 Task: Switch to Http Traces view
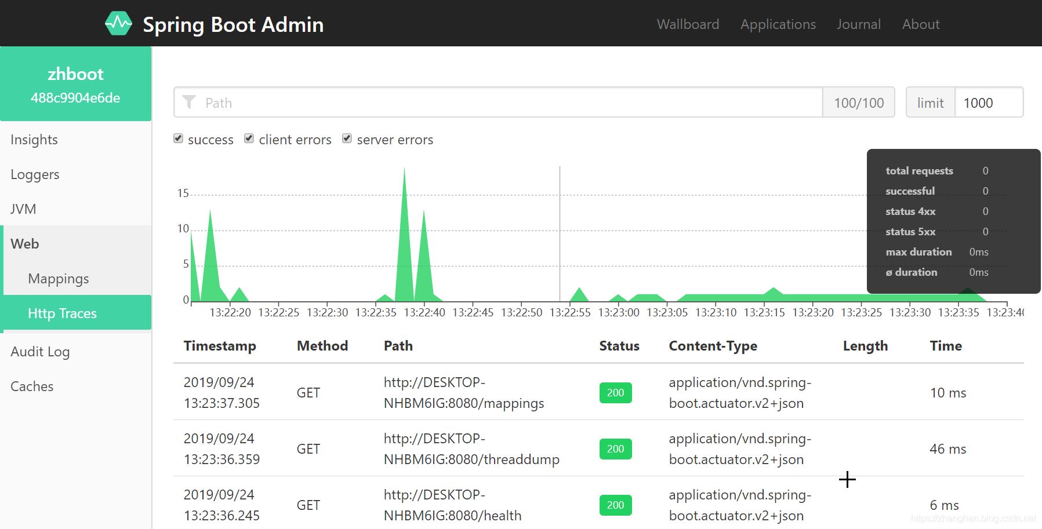(61, 313)
